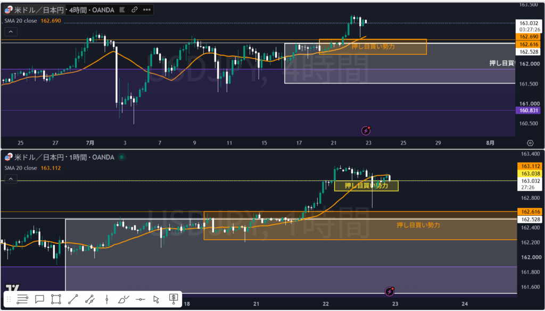Grab the drawing toolbar drag handle
The image size is (545, 311).
click(x=9, y=299)
